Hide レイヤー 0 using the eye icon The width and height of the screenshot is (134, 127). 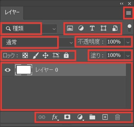coord(7,70)
